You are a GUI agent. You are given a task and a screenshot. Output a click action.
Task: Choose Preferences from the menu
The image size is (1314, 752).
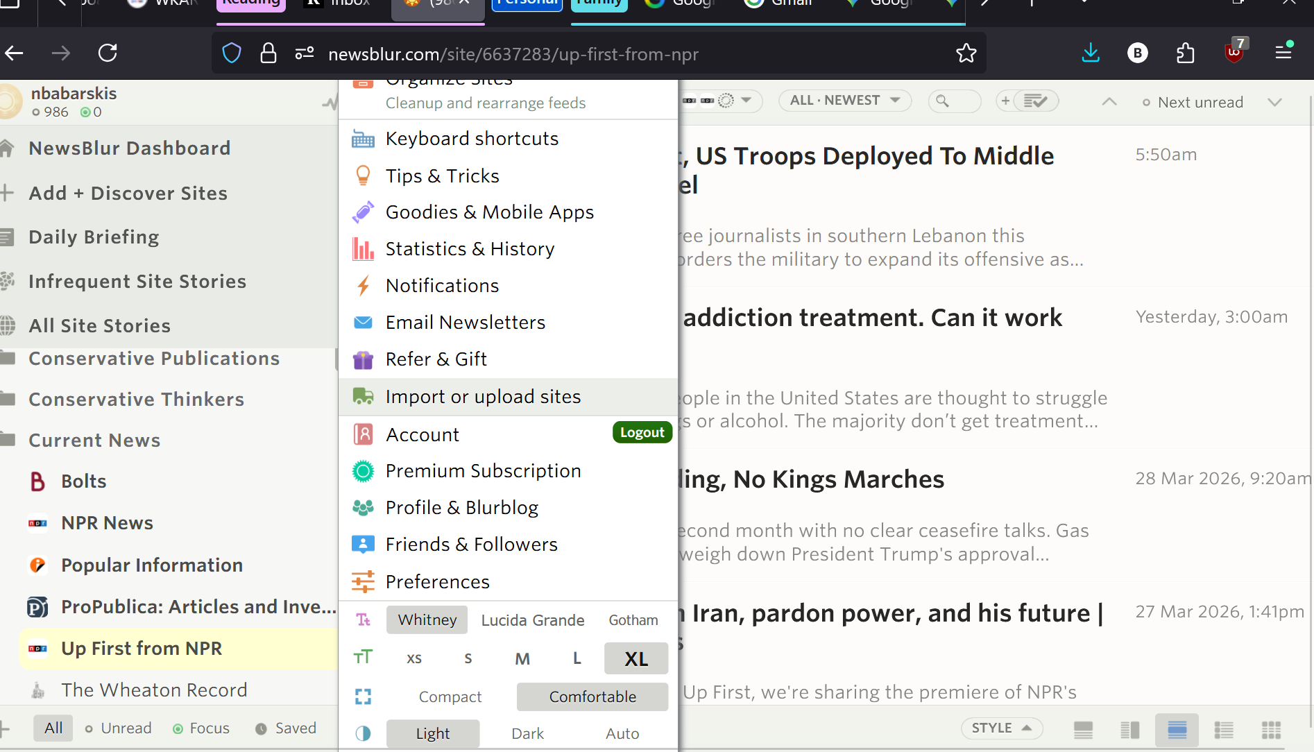437,582
